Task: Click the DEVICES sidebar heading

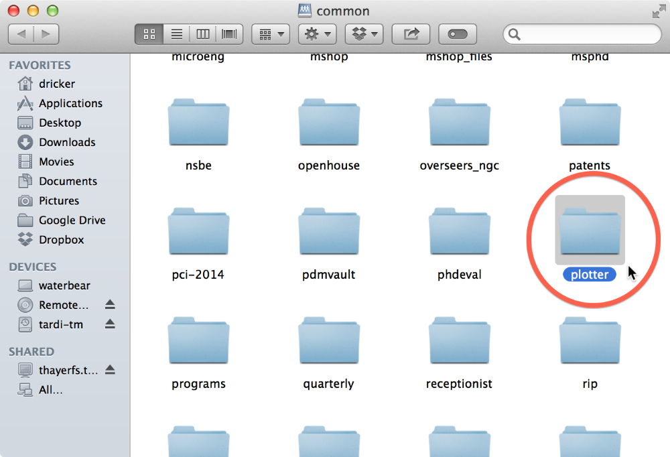Action: (x=32, y=267)
